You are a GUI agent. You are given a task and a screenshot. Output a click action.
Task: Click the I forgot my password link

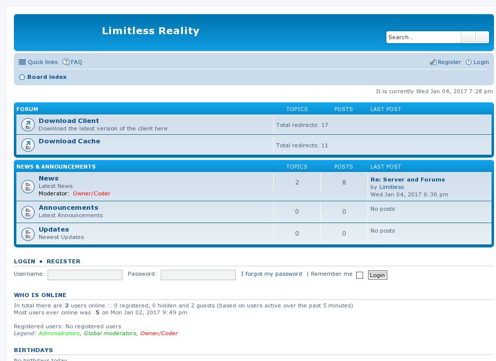[x=271, y=274]
